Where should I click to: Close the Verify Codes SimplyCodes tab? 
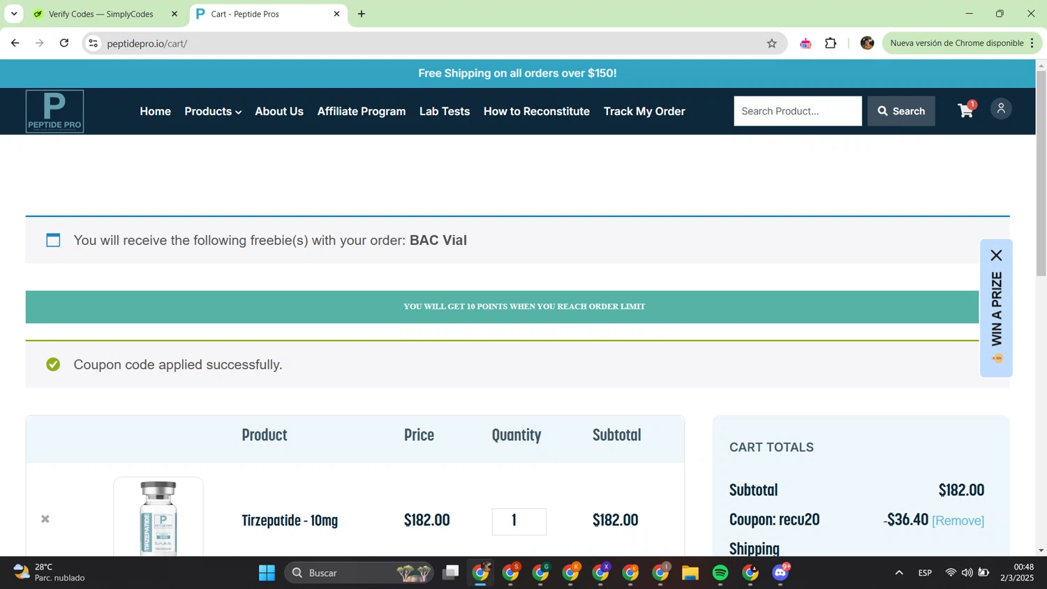tap(174, 14)
